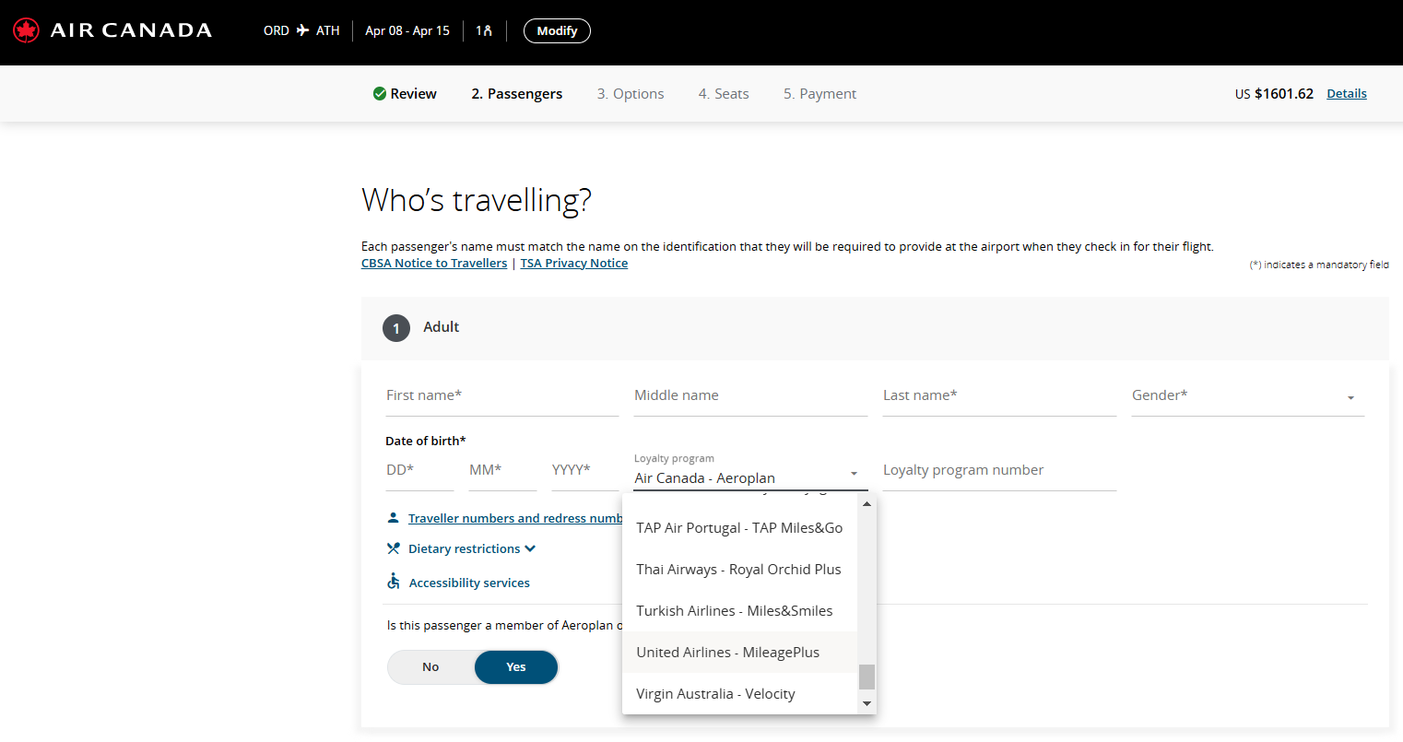Collapse the Loyalty program dropdown

[854, 475]
